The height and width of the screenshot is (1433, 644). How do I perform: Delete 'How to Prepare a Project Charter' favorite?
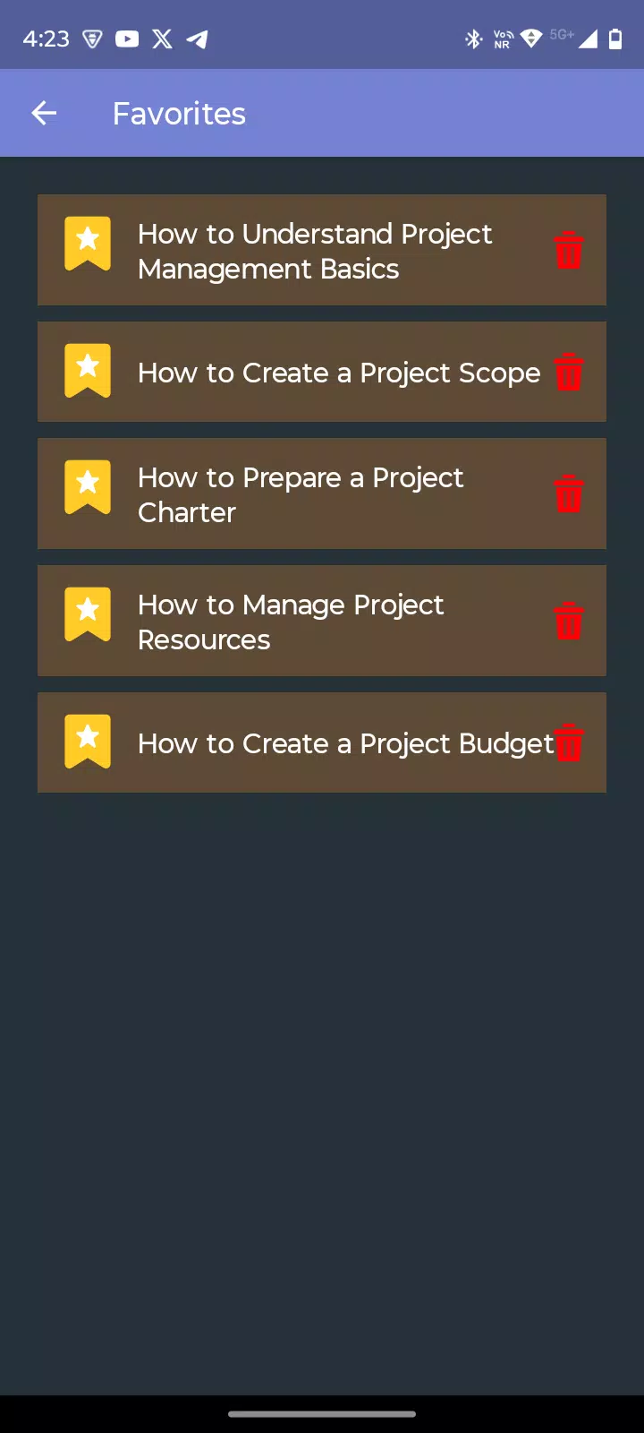569,493
